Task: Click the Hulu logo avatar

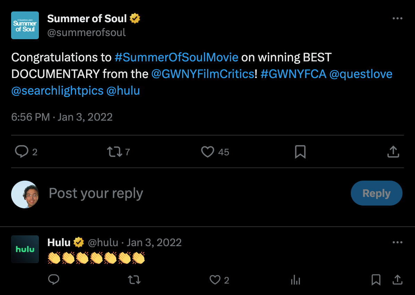Action: [x=25, y=249]
